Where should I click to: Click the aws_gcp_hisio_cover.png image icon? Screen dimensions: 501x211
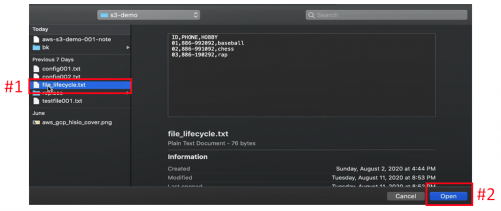[36, 123]
